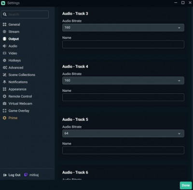193x190 pixels.
Task: Click the Track 5 Name field
Action: pyautogui.click(x=123, y=150)
